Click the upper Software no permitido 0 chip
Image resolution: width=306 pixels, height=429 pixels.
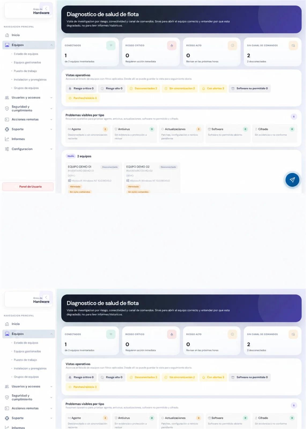point(250,88)
